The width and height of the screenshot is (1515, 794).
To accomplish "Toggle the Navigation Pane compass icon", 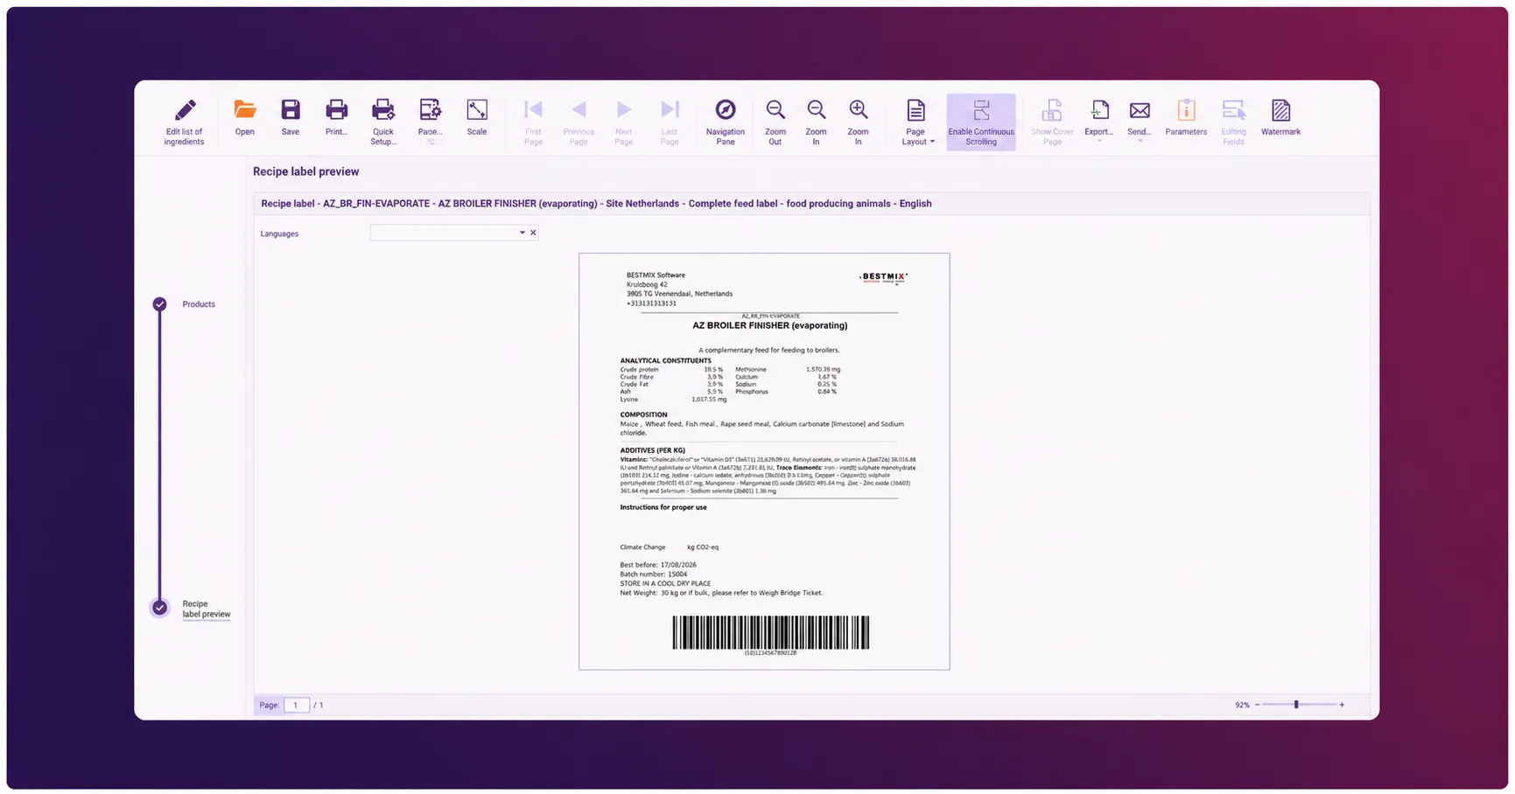I will (726, 109).
